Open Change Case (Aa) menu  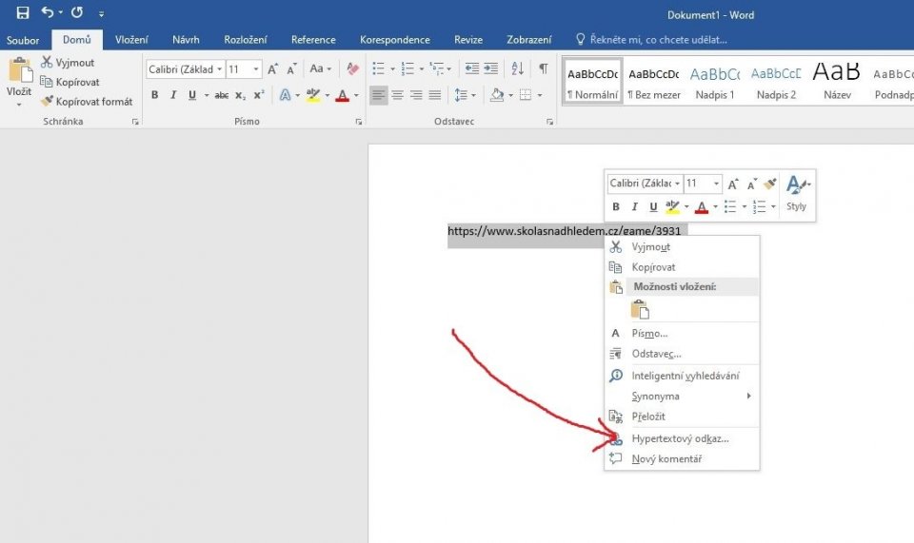[x=320, y=68]
